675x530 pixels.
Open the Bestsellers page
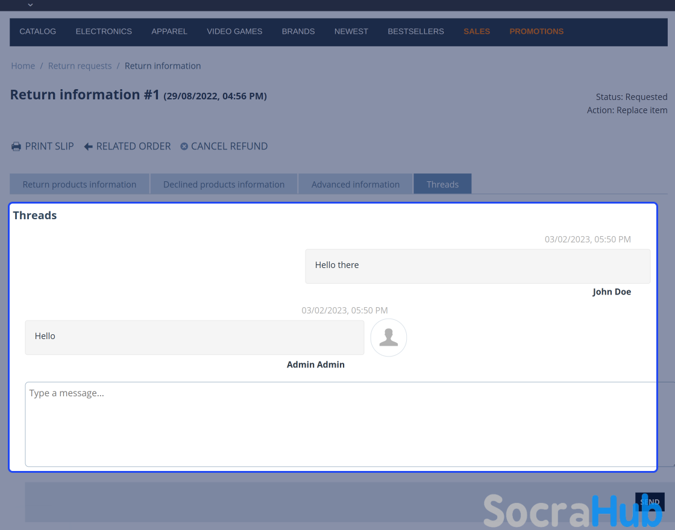pos(416,31)
